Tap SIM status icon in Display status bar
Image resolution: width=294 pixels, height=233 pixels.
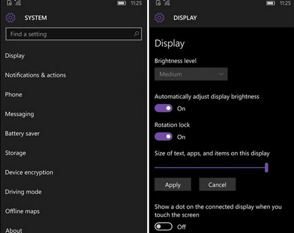158,3
